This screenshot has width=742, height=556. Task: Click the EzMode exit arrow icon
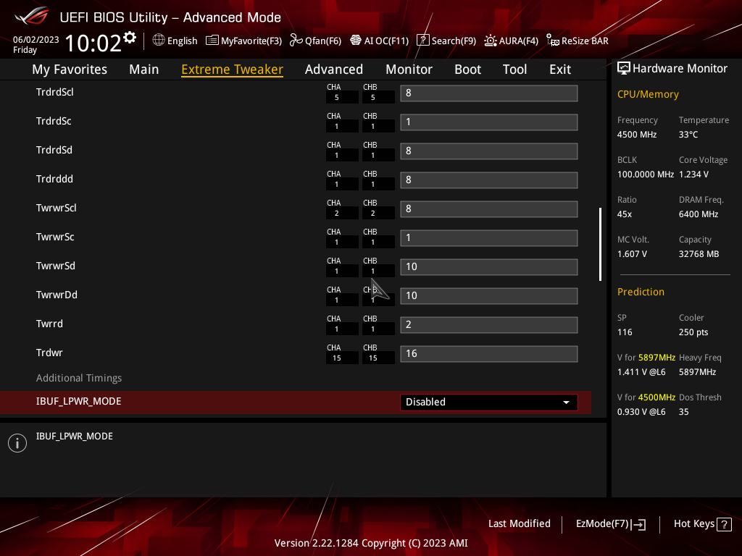tap(638, 524)
